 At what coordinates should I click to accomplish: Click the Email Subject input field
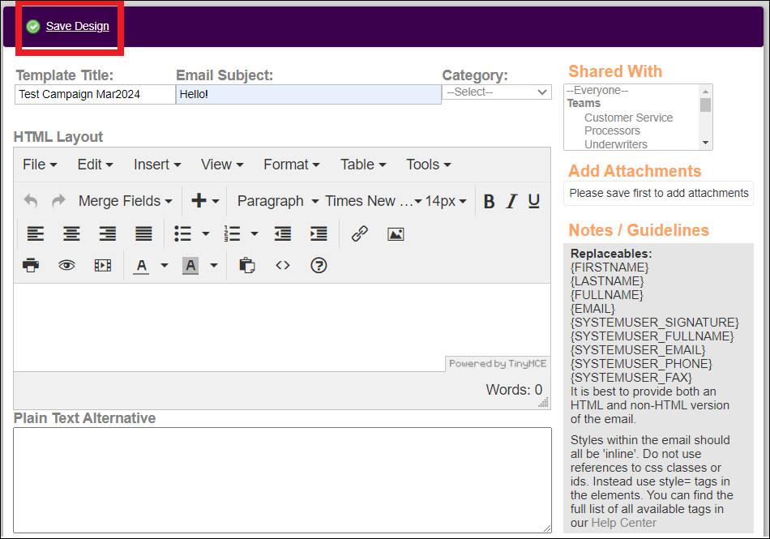pos(308,94)
